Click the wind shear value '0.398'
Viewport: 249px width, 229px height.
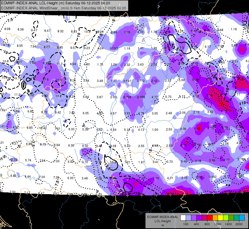tap(141, 97)
